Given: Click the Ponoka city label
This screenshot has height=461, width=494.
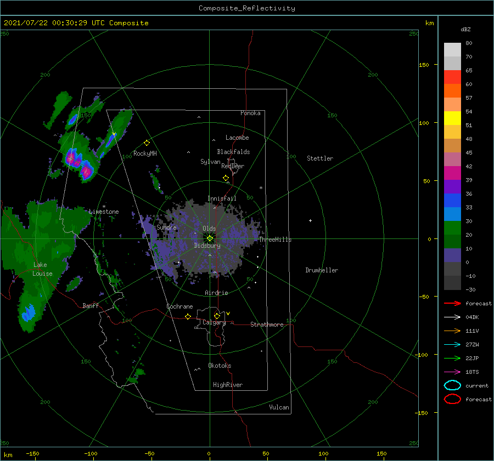Looking at the screenshot, I should point(250,113).
